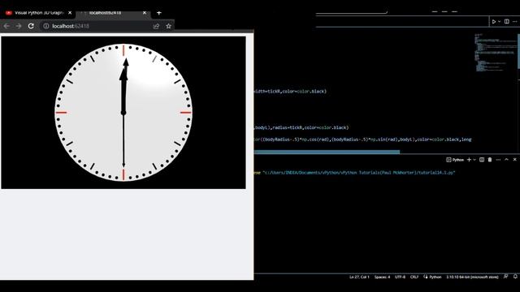Change indentation via Spaces: 4
This screenshot has width=520, height=292.
(382, 277)
